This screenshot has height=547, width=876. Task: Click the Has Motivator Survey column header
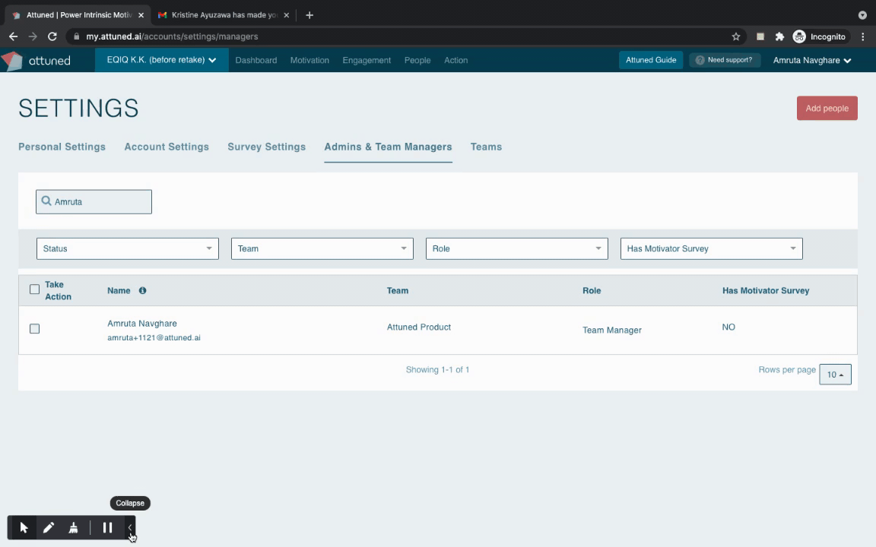766,290
